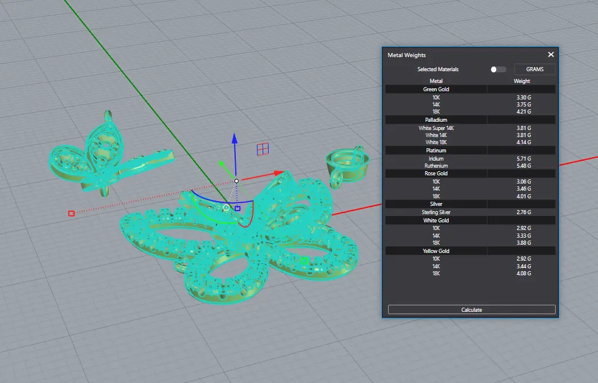The image size is (598, 383).
Task: Close the Metal Weights panel
Action: [551, 55]
